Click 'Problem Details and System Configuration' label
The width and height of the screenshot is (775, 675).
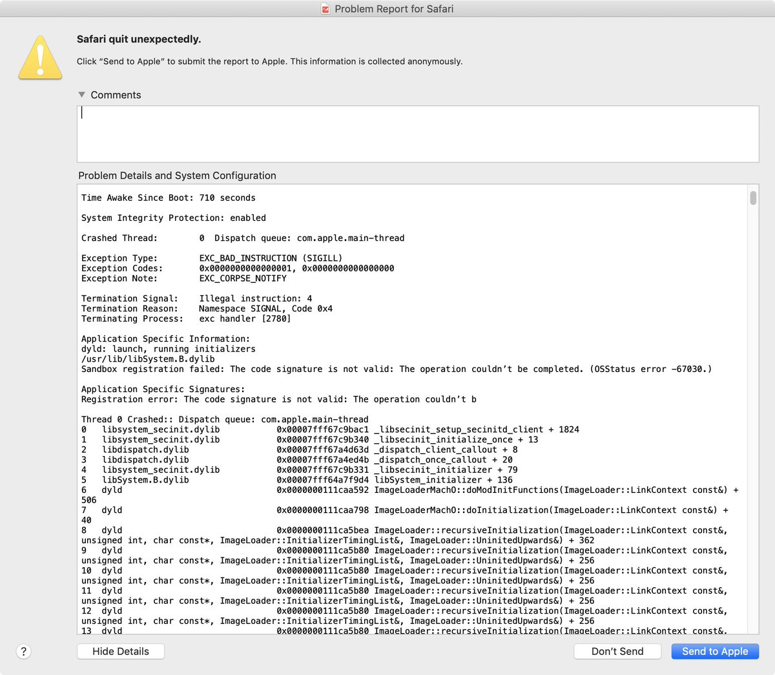177,175
